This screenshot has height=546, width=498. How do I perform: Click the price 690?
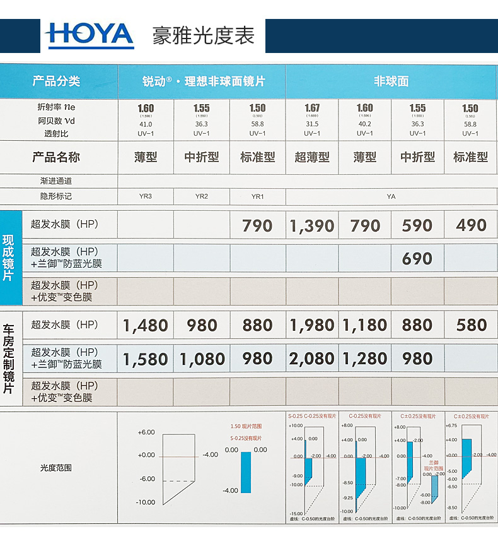click(x=417, y=259)
